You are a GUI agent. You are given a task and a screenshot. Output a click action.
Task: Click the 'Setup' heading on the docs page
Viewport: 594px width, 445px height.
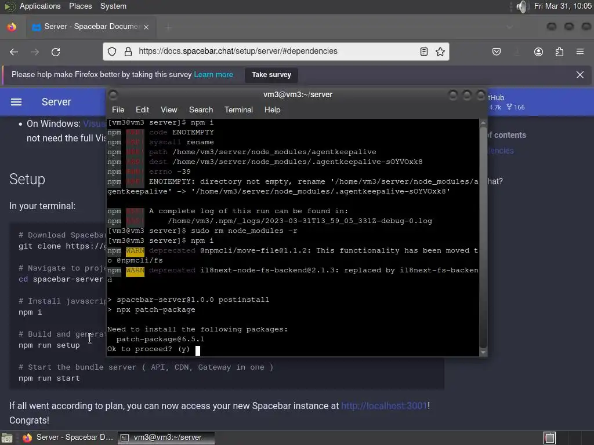[27, 179]
